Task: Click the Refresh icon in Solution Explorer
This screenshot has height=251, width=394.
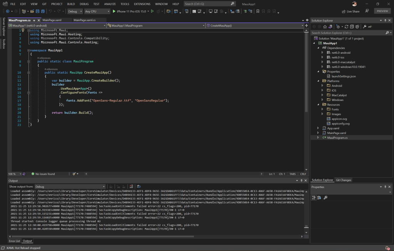Action: (346, 26)
